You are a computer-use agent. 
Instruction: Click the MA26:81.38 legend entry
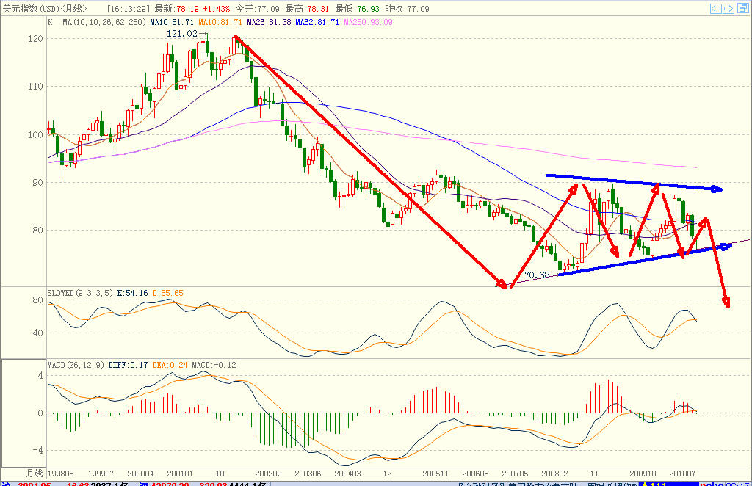click(269, 22)
